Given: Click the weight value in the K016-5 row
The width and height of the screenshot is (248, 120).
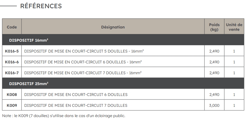Looking at the screenshot, I should coord(214,51).
